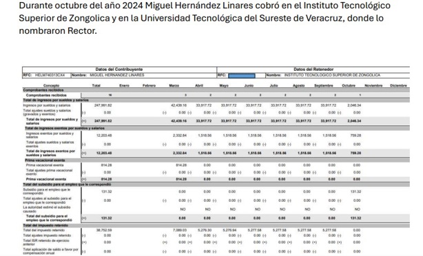Click the blue redacted RFC box

241,76
